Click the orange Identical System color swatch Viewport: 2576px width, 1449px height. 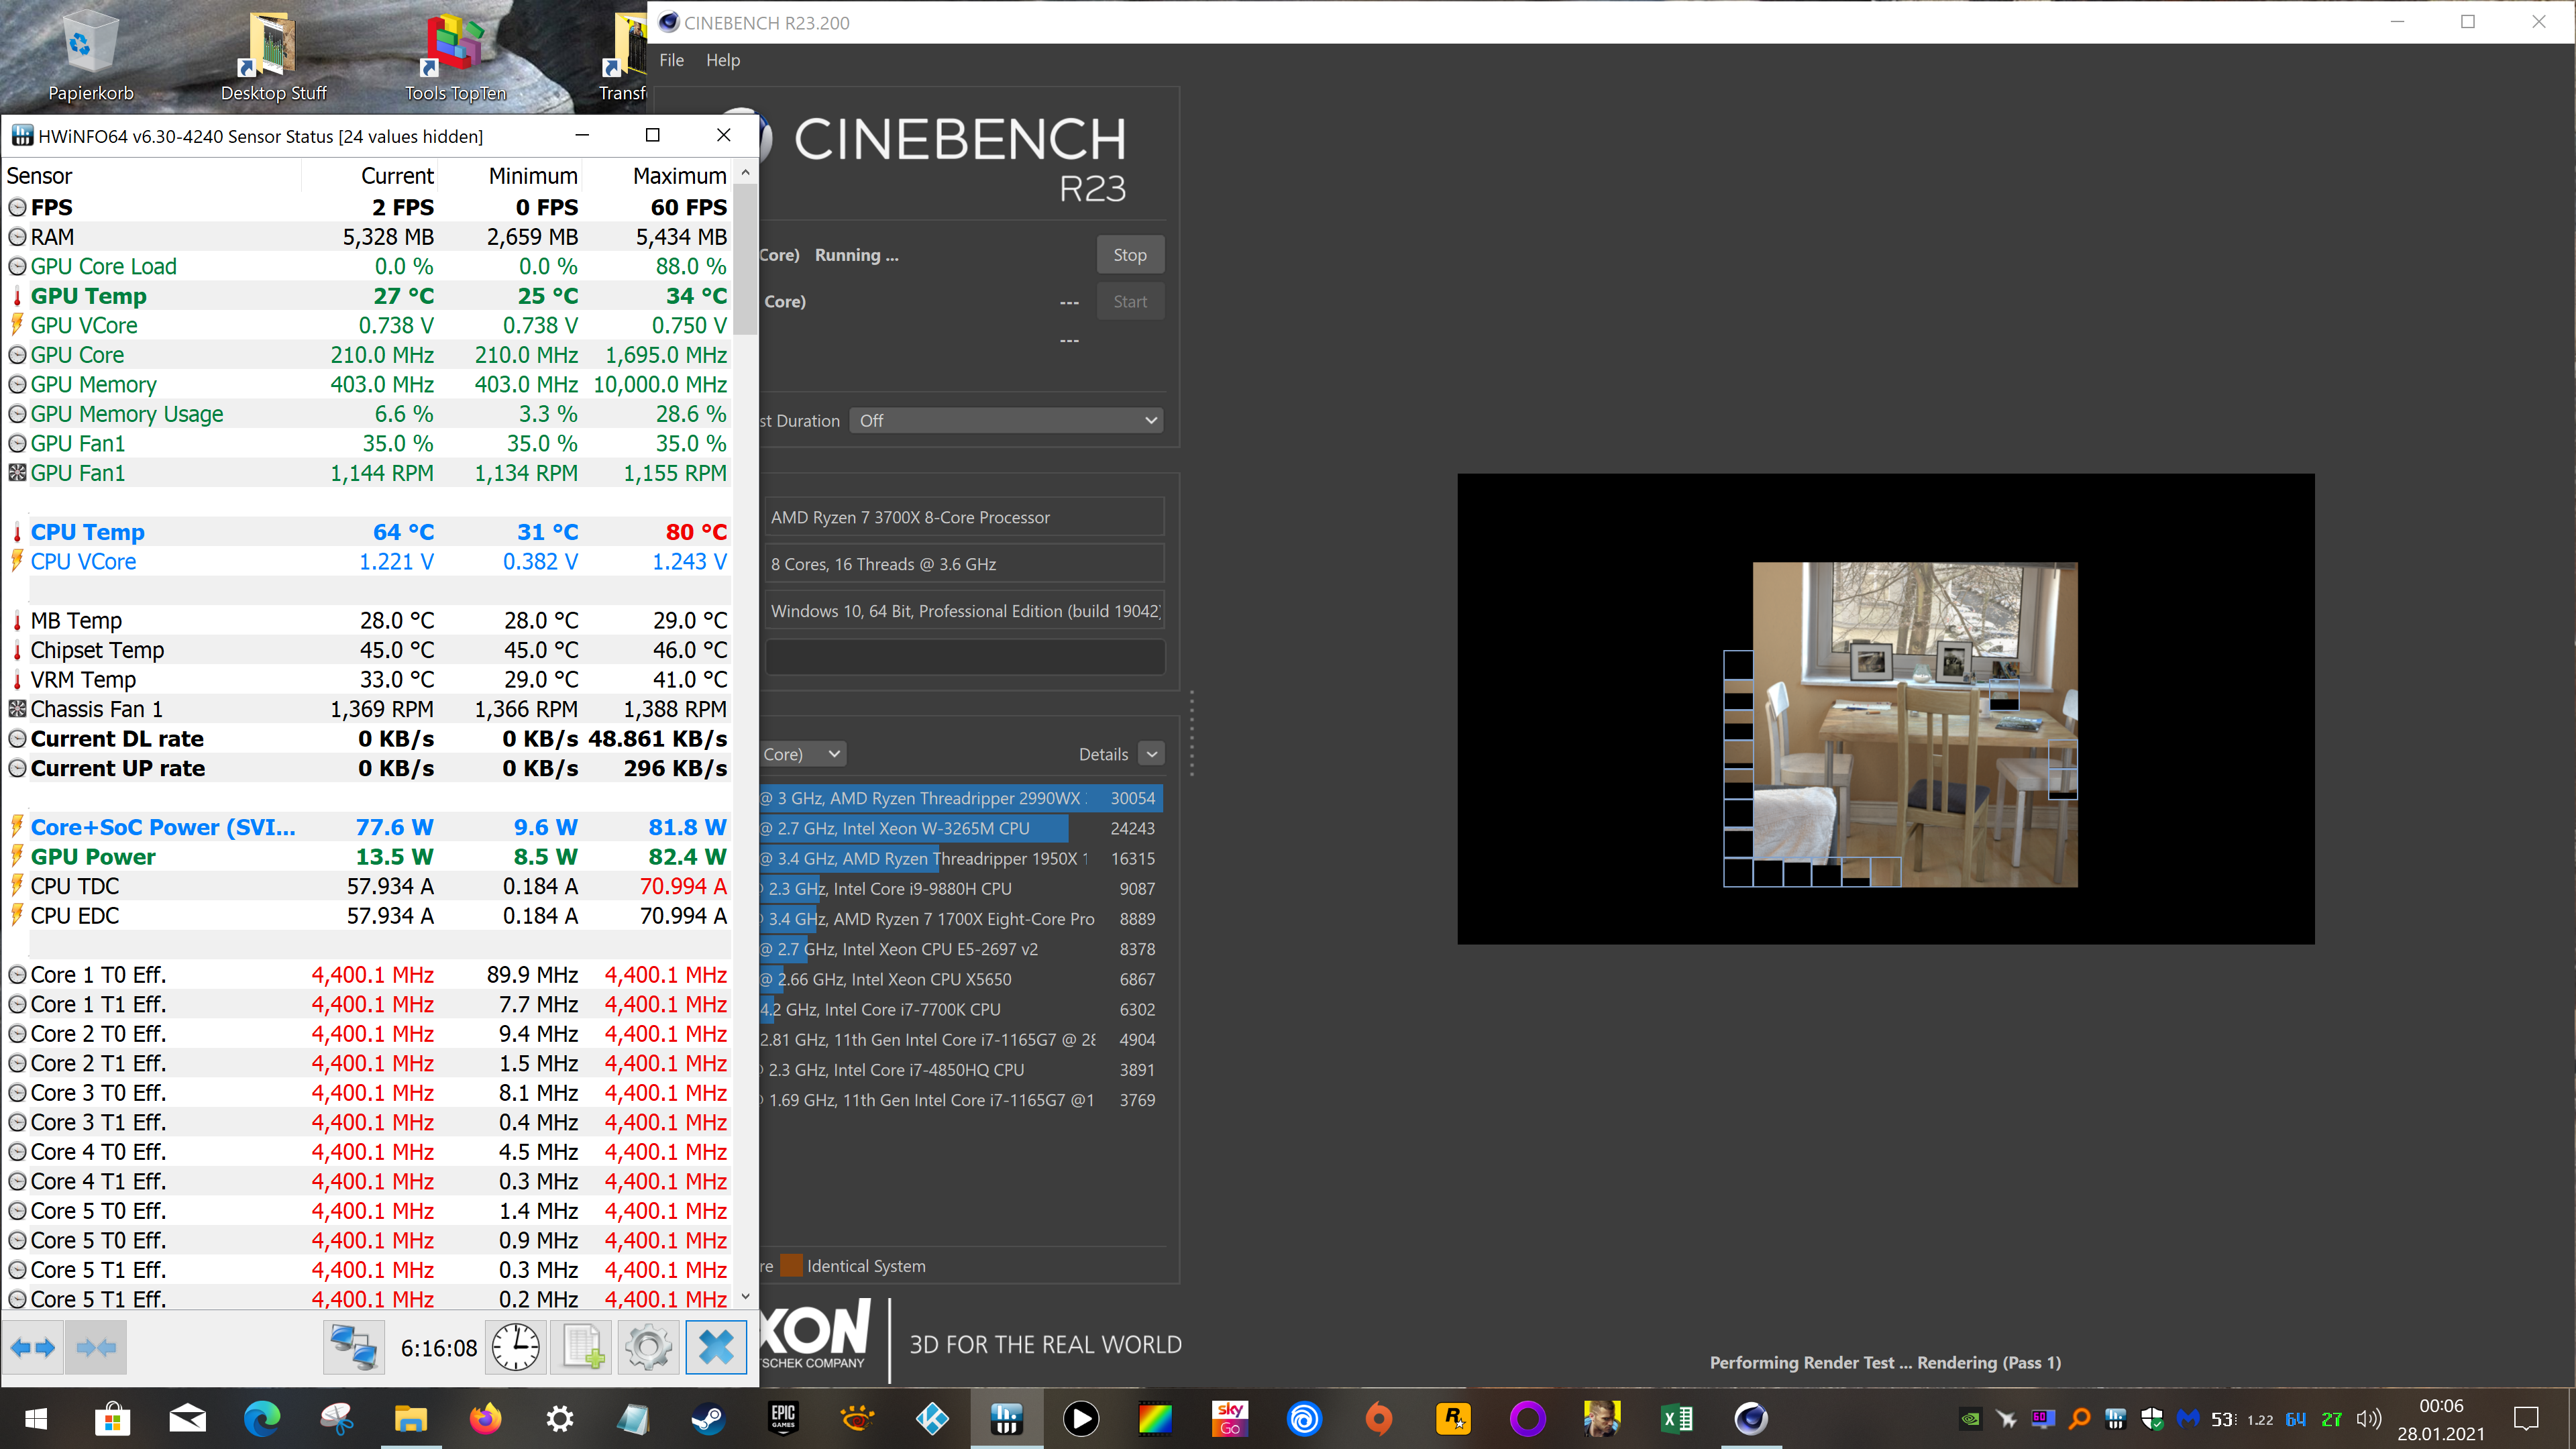[791, 1266]
